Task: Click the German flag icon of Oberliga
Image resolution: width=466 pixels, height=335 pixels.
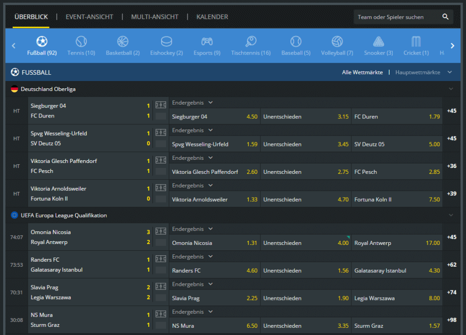Action: pos(15,89)
